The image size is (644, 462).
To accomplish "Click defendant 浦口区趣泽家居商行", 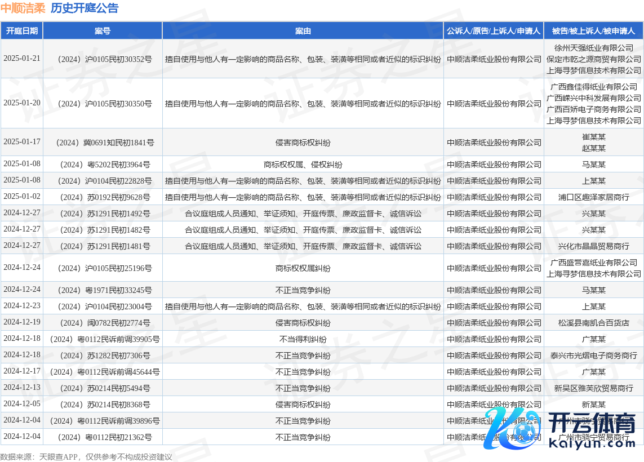I will (x=593, y=197).
